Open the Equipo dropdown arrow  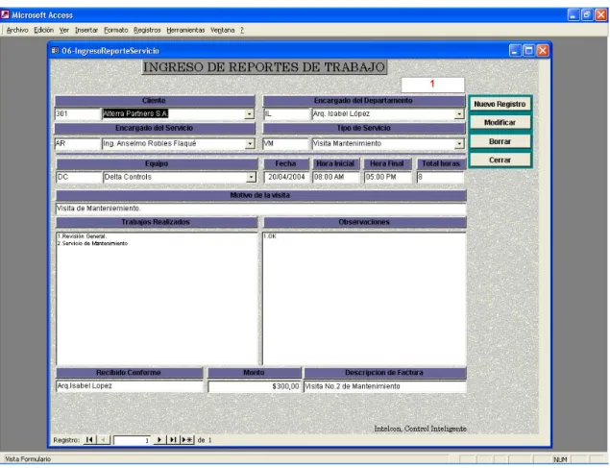tap(251, 177)
